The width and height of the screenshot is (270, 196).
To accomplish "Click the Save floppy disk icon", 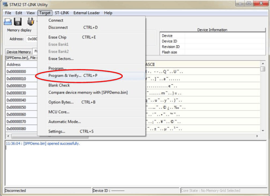I will point(18,22).
